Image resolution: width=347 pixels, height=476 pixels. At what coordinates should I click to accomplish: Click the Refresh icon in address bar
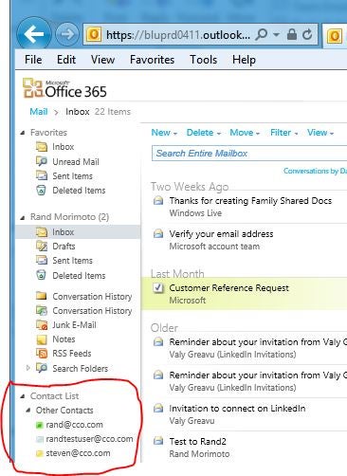pyautogui.click(x=307, y=34)
